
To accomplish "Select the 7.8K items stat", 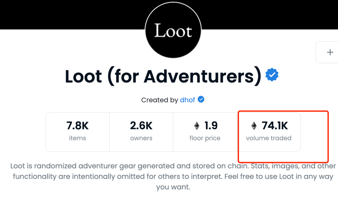I will 78,132.
